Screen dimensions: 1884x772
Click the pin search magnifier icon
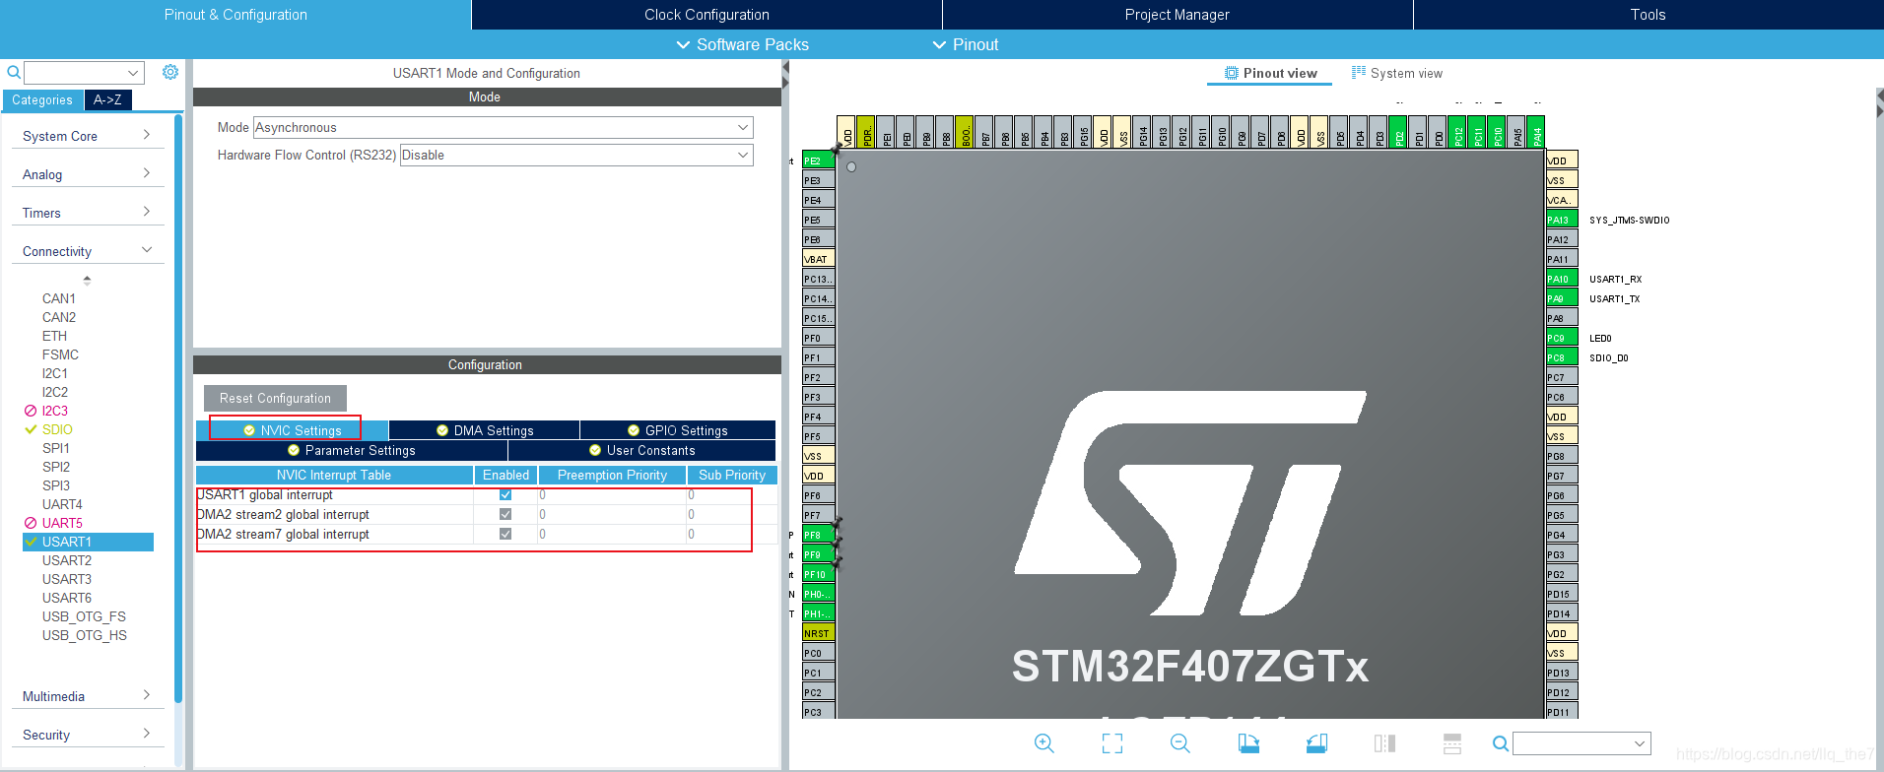(x=1501, y=743)
